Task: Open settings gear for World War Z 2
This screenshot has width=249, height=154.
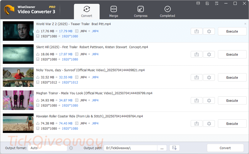Action: click(x=209, y=31)
